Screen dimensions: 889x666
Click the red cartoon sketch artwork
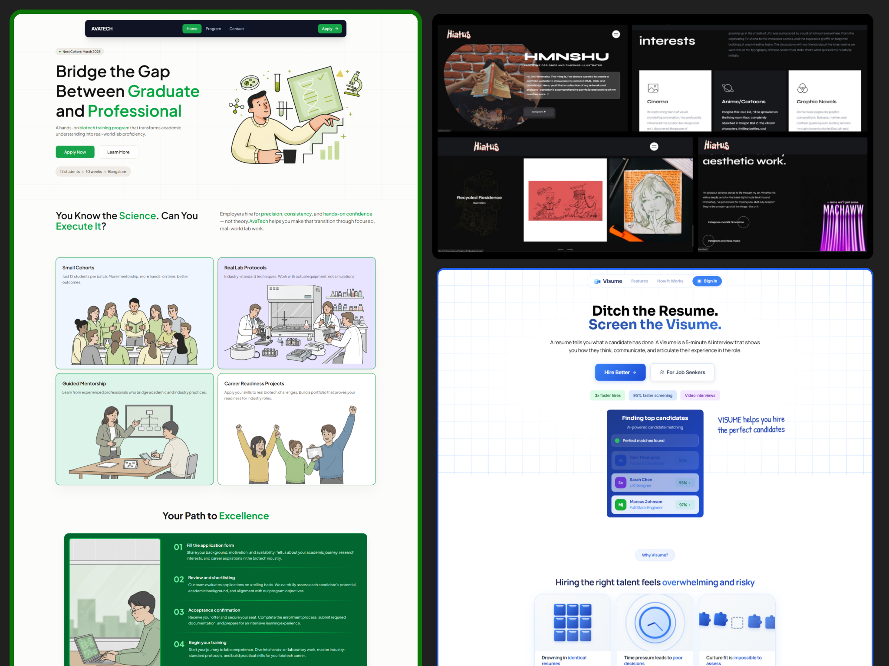click(x=565, y=201)
